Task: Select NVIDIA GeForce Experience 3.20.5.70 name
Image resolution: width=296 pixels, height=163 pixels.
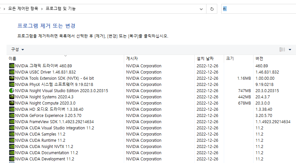Action: point(48,116)
